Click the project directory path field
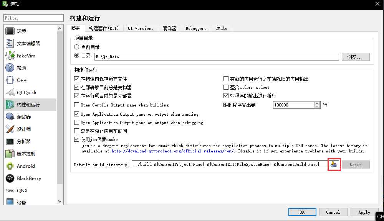Screen dimensions: 384x221 point(217,57)
